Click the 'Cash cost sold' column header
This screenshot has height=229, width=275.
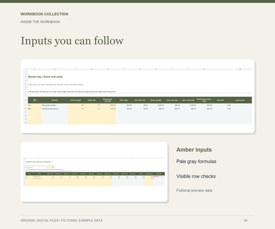coord(172,100)
